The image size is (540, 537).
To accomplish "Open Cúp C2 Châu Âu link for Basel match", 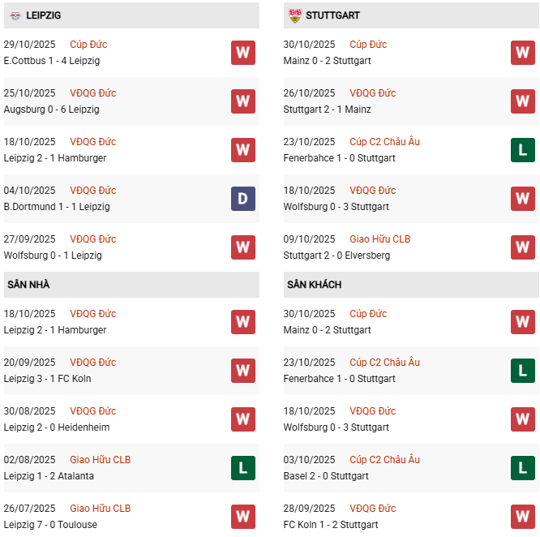I will [x=384, y=460].
